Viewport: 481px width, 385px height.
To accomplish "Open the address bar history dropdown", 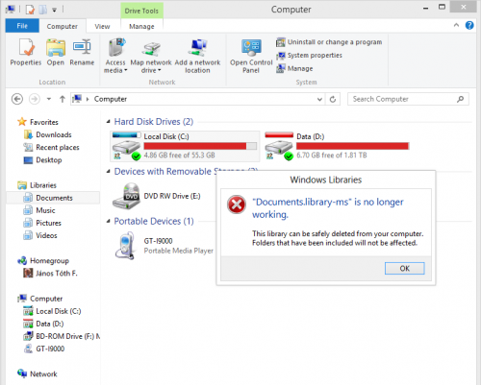I will pos(319,99).
